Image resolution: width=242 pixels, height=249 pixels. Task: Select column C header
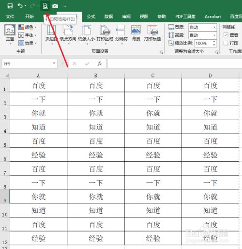(x=153, y=76)
